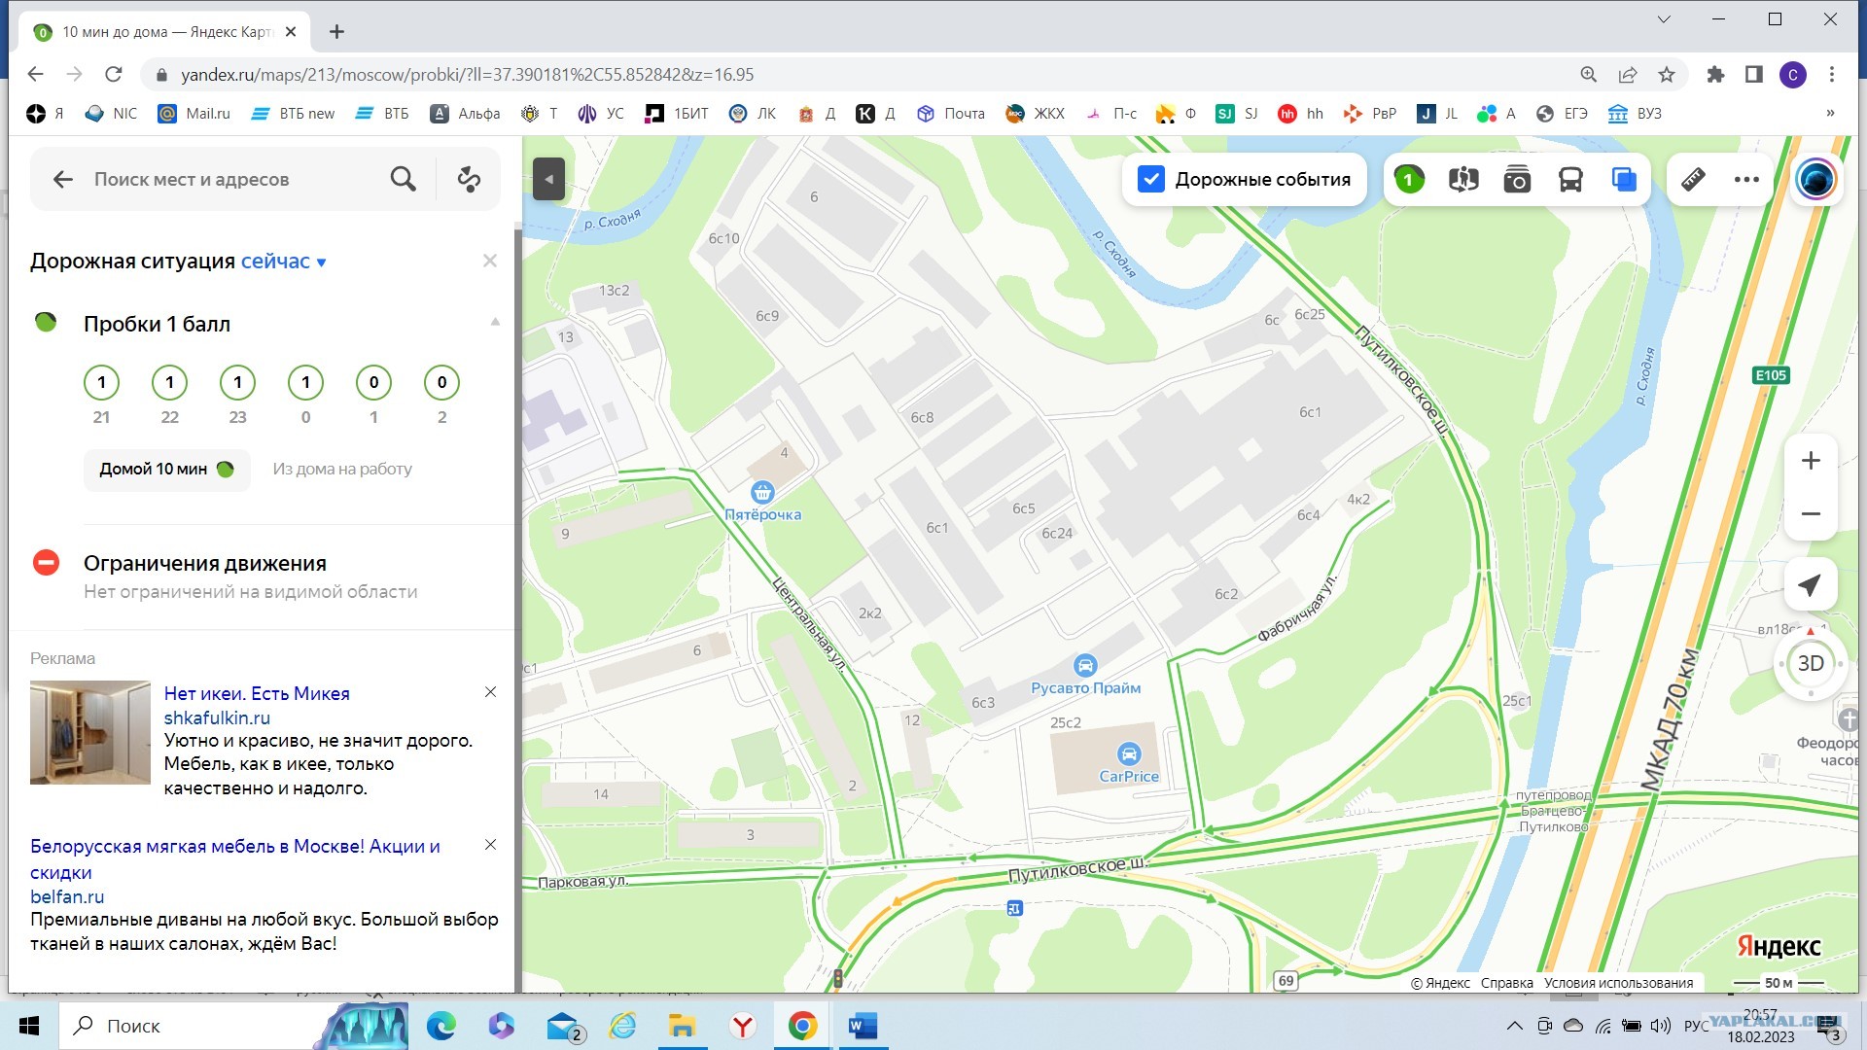Click the Пятёрочка store marker on map
1867x1050 pixels.
pyautogui.click(x=762, y=492)
